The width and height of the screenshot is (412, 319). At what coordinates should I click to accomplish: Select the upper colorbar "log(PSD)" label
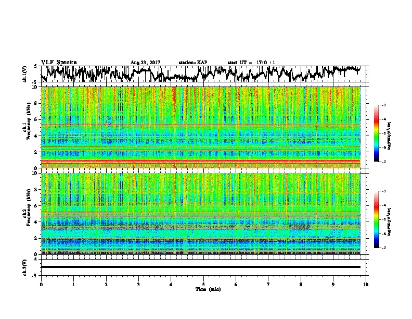pyautogui.click(x=390, y=136)
